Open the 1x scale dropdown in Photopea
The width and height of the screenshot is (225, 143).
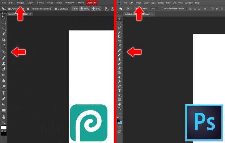click(75, 9)
